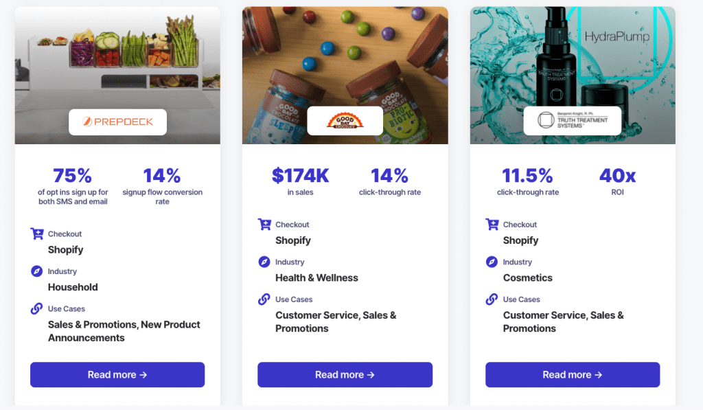
Task: Click the Checkout cart icon in PrepDeck card
Action: click(x=37, y=234)
